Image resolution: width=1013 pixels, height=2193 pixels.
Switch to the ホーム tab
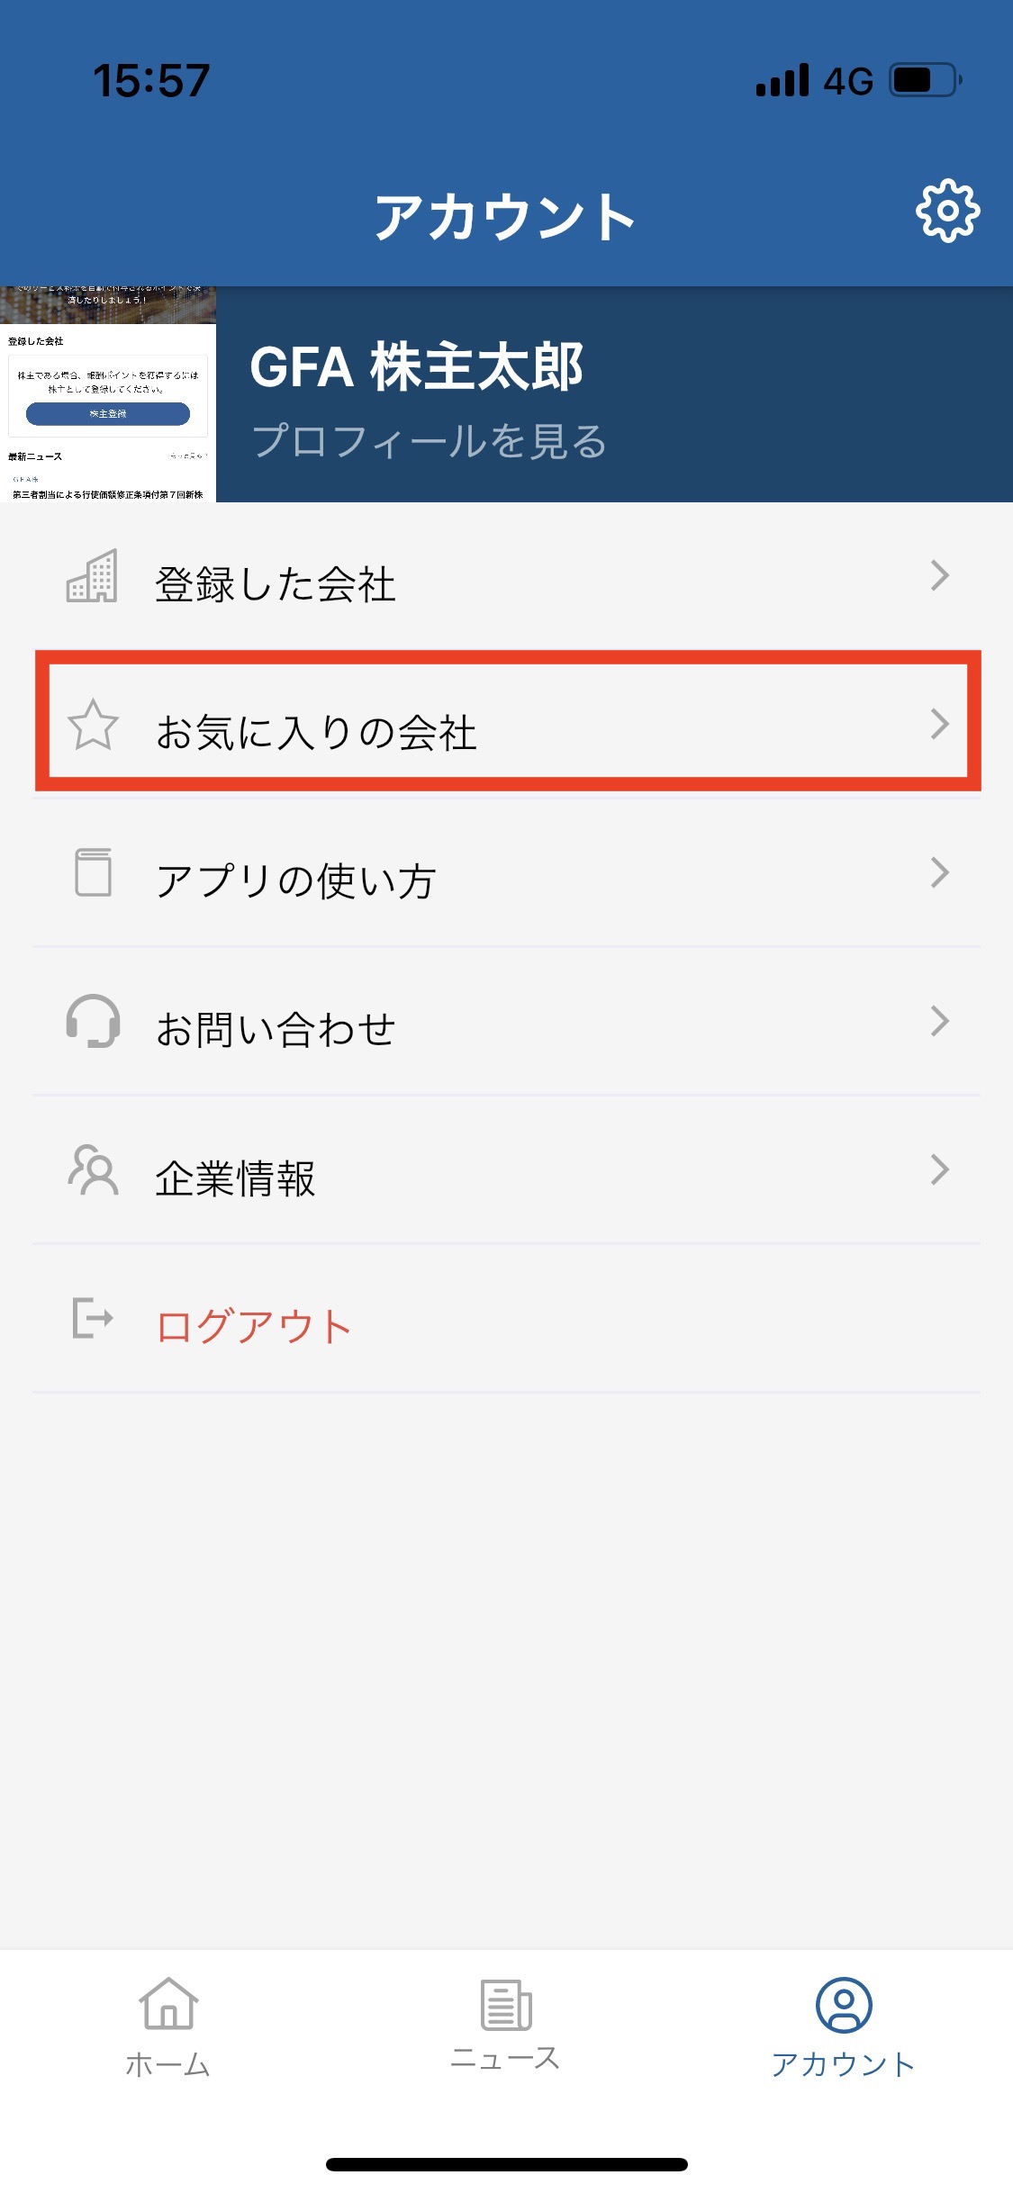[x=168, y=2027]
